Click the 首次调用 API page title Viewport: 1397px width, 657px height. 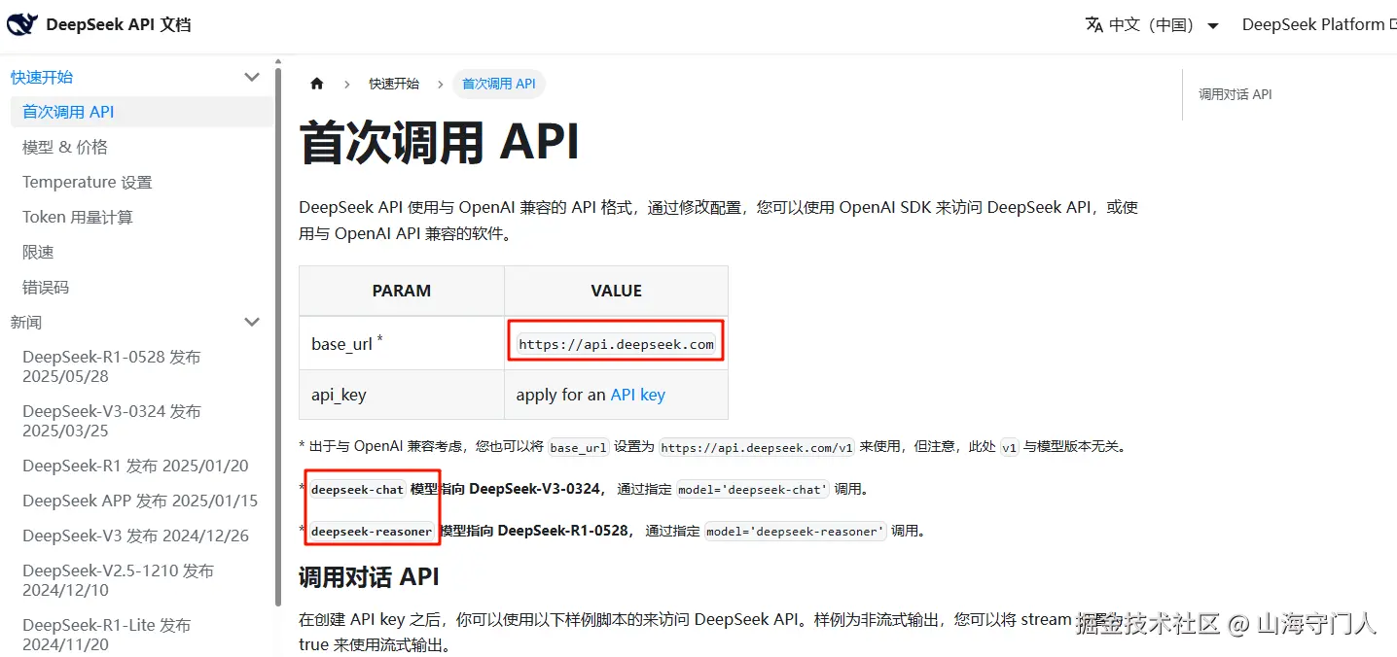tap(439, 142)
